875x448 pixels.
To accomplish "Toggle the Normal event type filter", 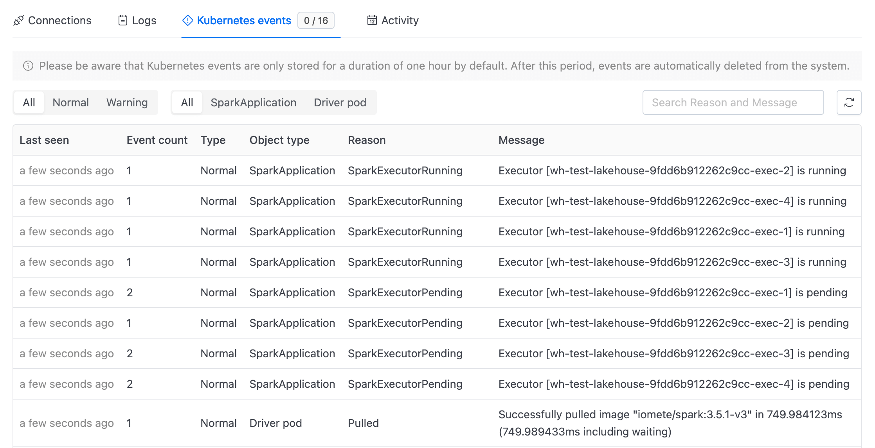I will pos(70,102).
